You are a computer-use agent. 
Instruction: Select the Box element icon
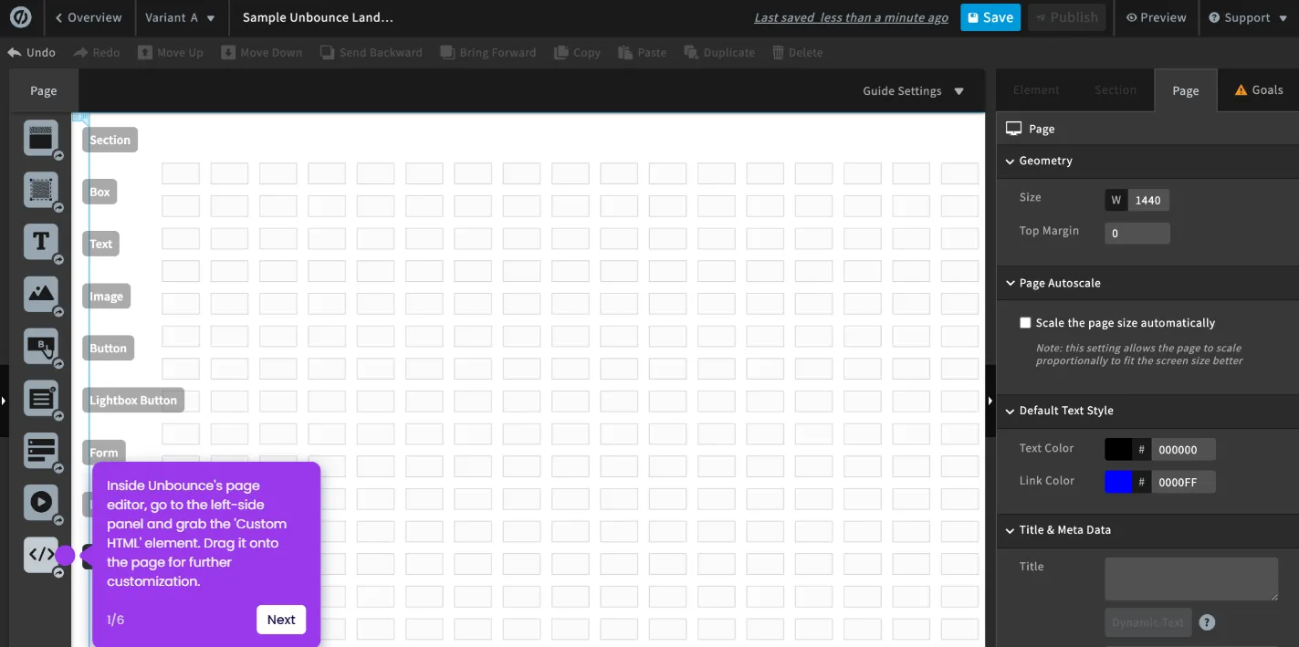41,190
